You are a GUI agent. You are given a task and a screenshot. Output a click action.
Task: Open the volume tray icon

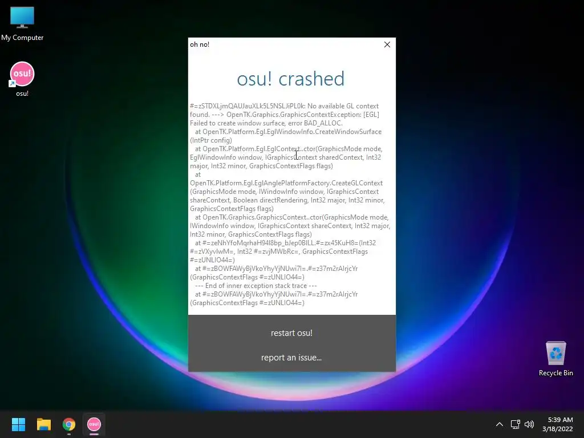pyautogui.click(x=529, y=424)
